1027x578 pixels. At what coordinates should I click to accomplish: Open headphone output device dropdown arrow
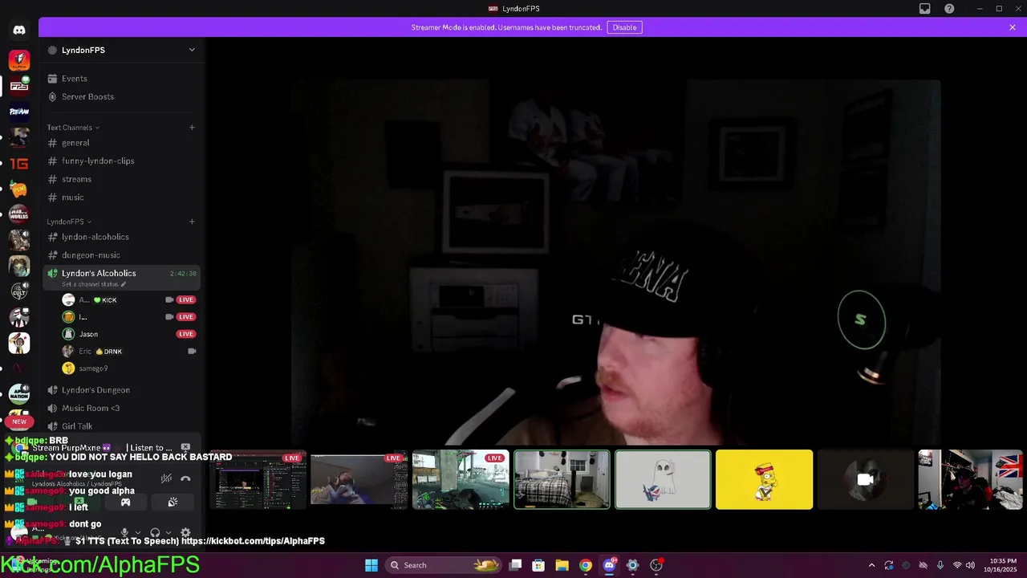168,532
